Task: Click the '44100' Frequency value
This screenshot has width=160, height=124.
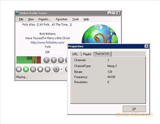Action: point(111,77)
